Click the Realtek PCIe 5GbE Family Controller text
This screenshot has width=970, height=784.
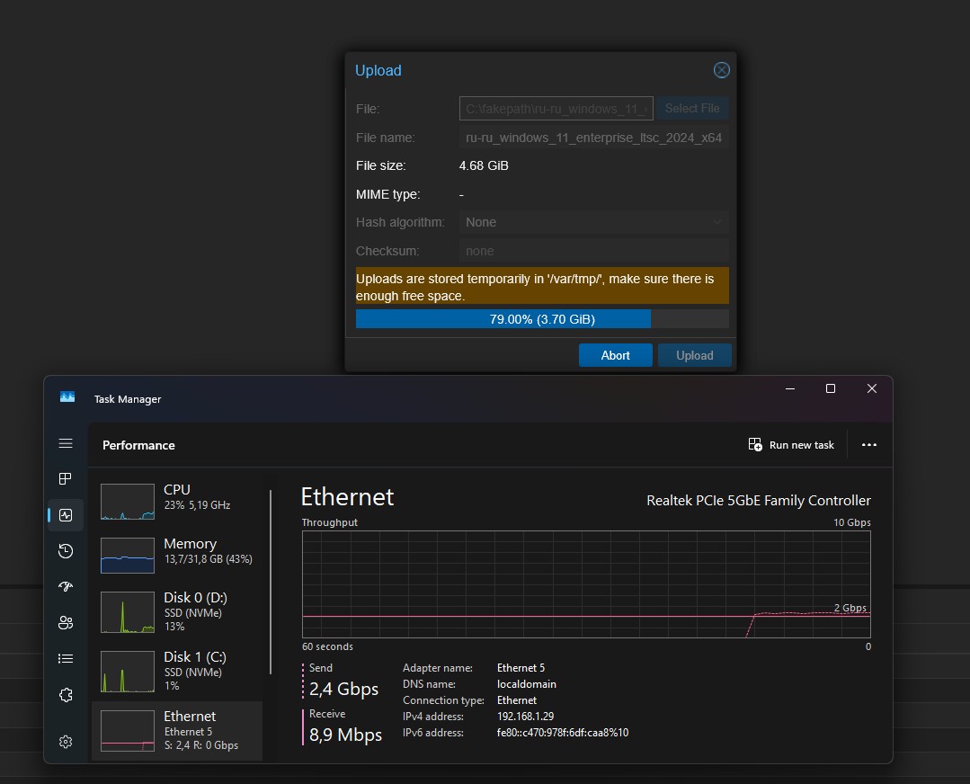[759, 500]
